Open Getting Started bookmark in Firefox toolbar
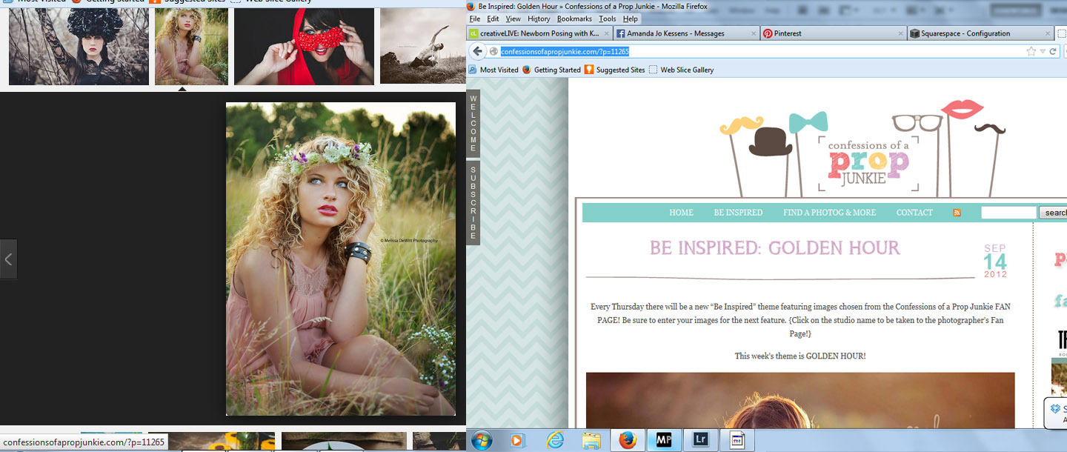Screen dimensions: 1067x452 [x=551, y=70]
